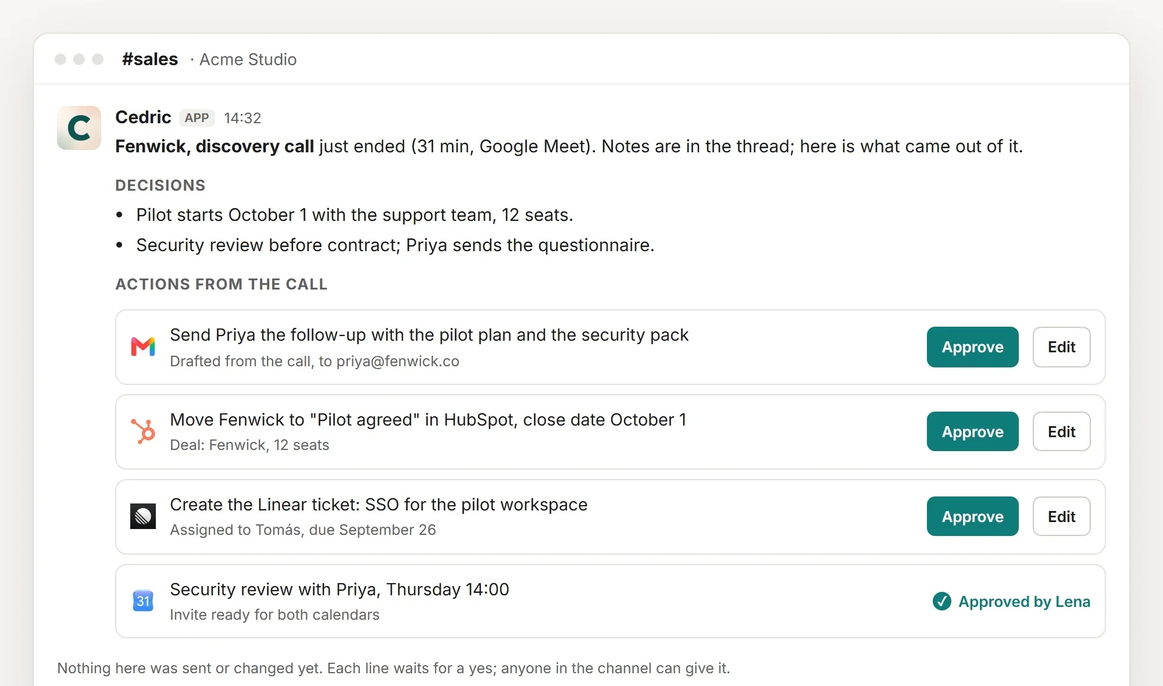Click the Google Calendar icon on security review card
The width and height of the screenshot is (1163, 686).
(x=143, y=601)
